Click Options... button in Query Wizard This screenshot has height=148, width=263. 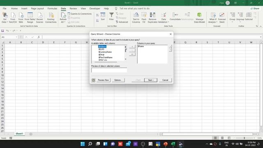pos(118,80)
